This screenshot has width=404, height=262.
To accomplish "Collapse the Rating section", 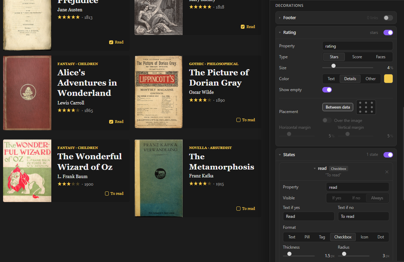I will pos(280,33).
